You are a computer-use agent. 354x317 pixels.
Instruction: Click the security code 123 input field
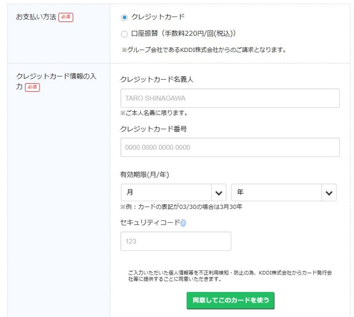pyautogui.click(x=176, y=241)
